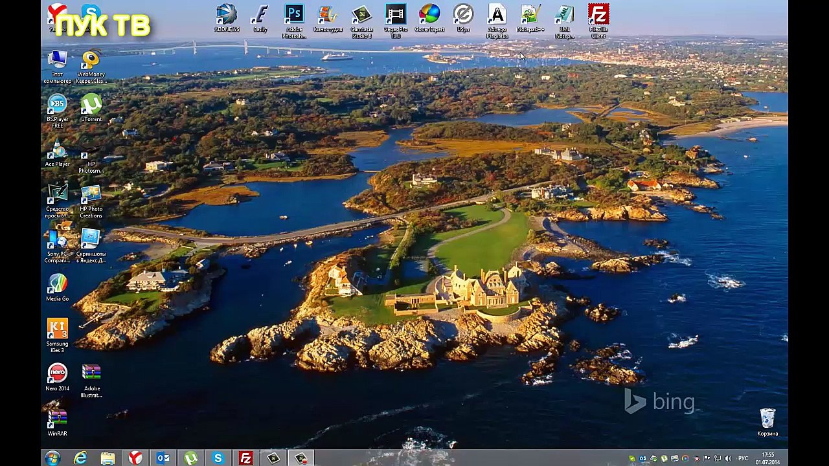Click the Advego Plagiatus desktop icon
The image size is (829, 466).
click(497, 14)
